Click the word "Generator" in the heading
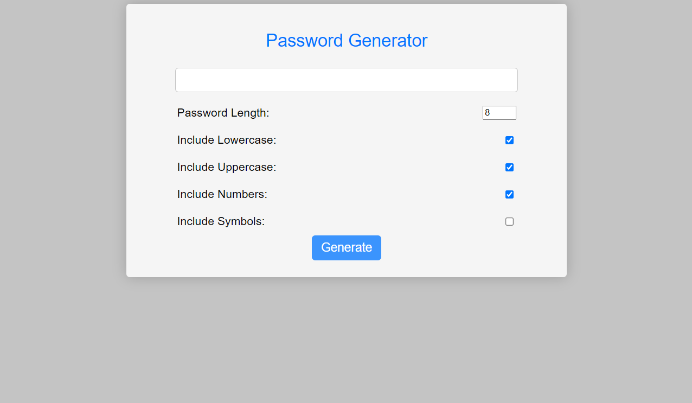This screenshot has height=403, width=692. pos(388,41)
